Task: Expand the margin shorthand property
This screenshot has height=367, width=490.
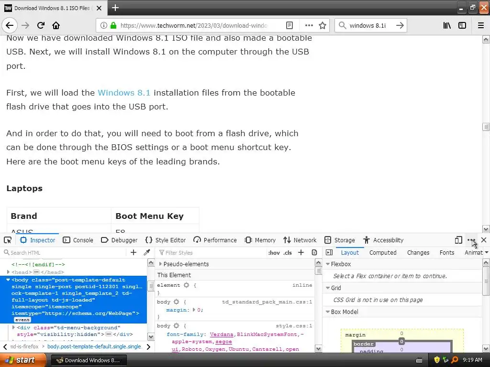Action: [194, 310]
